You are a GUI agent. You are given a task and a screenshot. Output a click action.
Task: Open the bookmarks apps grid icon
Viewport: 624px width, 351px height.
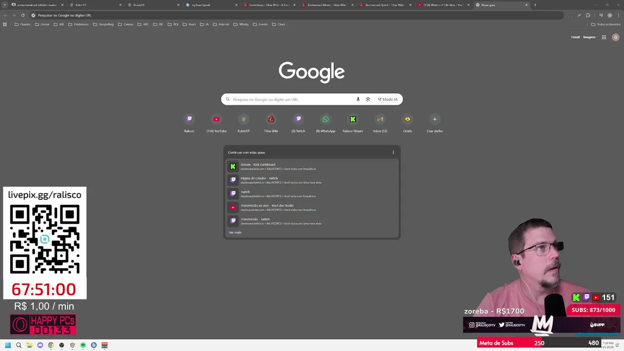pyautogui.click(x=5, y=24)
